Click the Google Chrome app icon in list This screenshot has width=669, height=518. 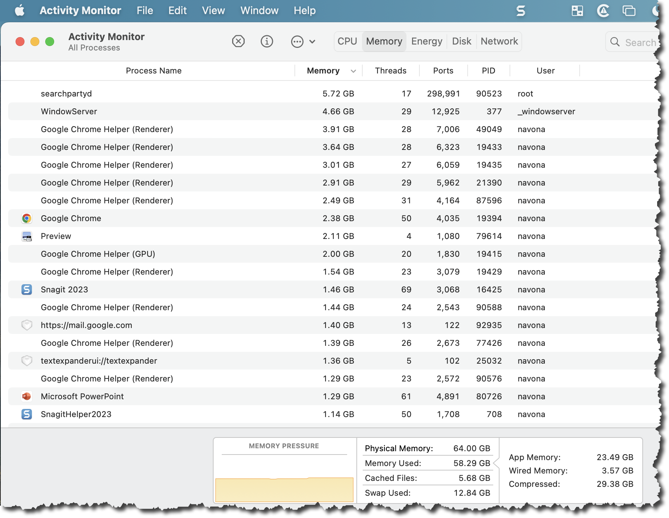coord(27,218)
